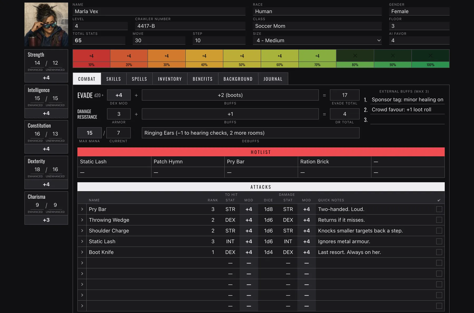Expand the Boot Knife attack details
Viewport: 474px width, 313px height.
pos(82,252)
